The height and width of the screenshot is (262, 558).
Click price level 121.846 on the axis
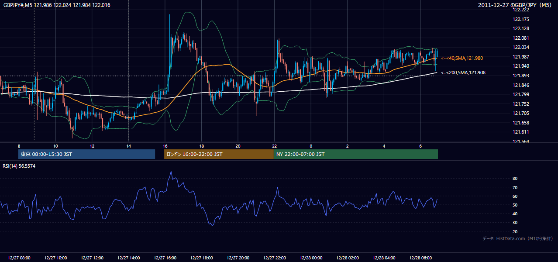pos(521,85)
